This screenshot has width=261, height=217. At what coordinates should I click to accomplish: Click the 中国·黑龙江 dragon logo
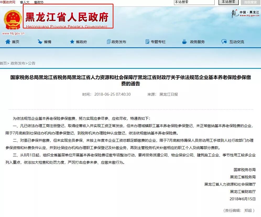tap(245, 14)
